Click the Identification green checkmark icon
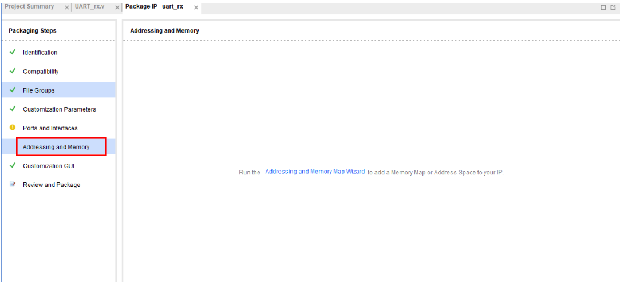Screen dimensions: 620x282 (12, 51)
